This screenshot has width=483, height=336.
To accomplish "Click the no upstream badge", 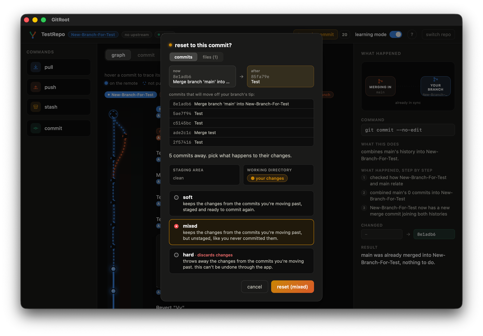I will (137, 35).
